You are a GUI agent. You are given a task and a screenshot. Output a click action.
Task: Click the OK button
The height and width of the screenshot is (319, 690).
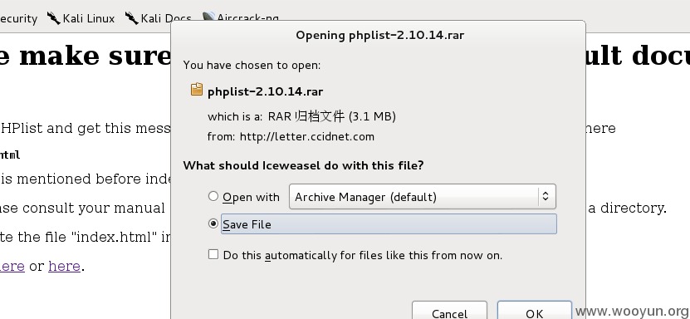534,312
